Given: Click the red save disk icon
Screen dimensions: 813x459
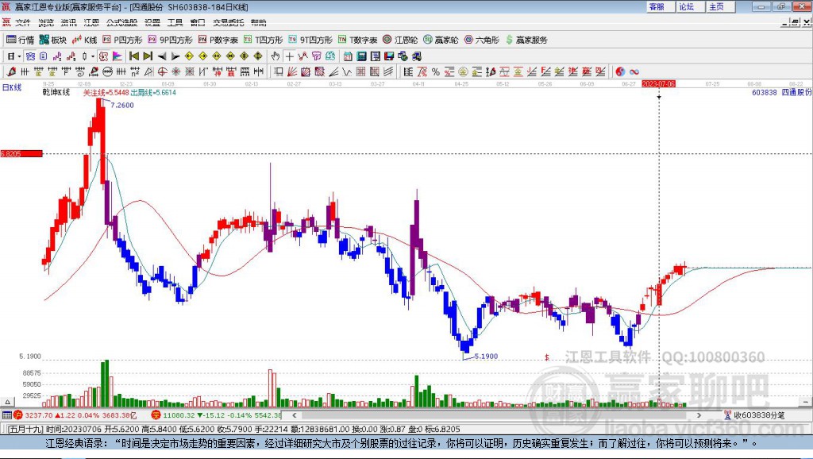Looking at the screenshot, I should point(389,56).
